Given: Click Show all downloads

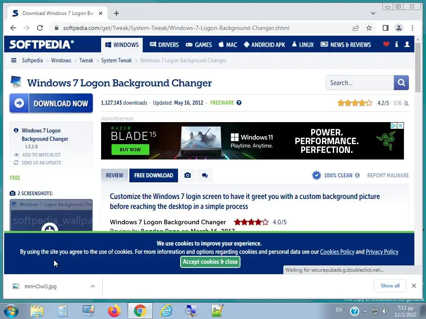Looking at the screenshot, I should point(390,286).
